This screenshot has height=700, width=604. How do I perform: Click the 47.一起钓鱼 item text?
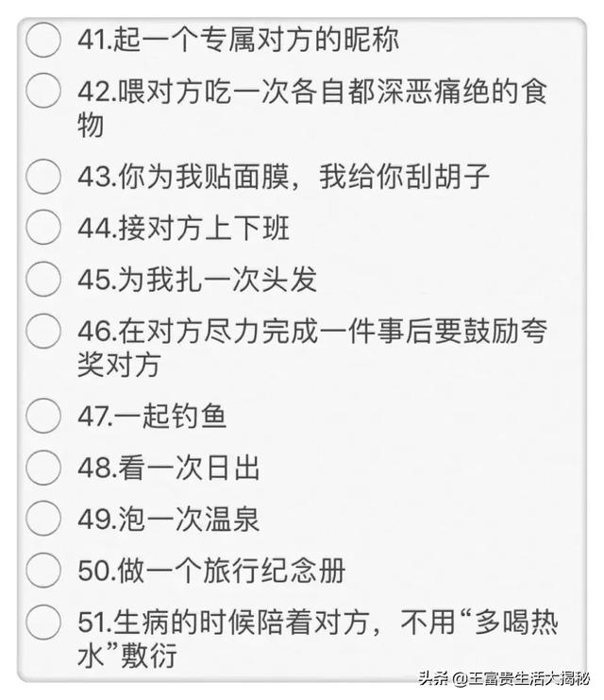click(152, 416)
